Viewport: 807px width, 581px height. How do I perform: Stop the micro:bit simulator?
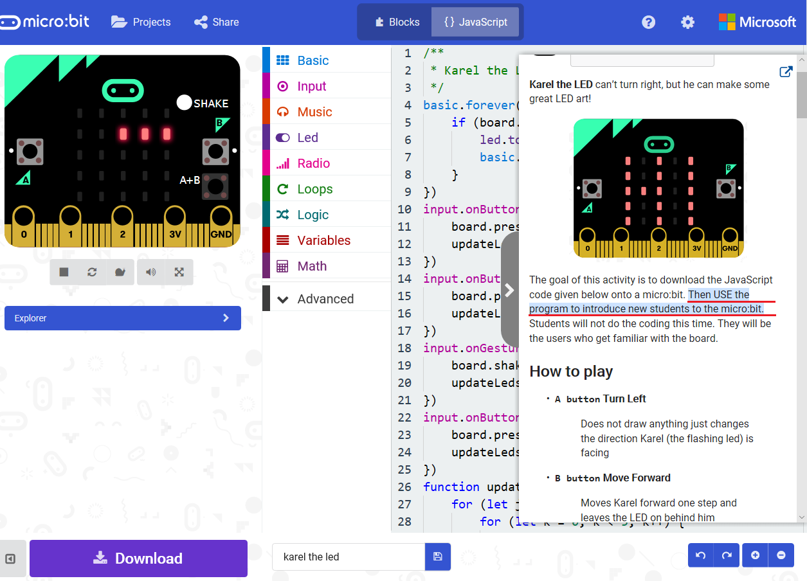click(x=64, y=272)
